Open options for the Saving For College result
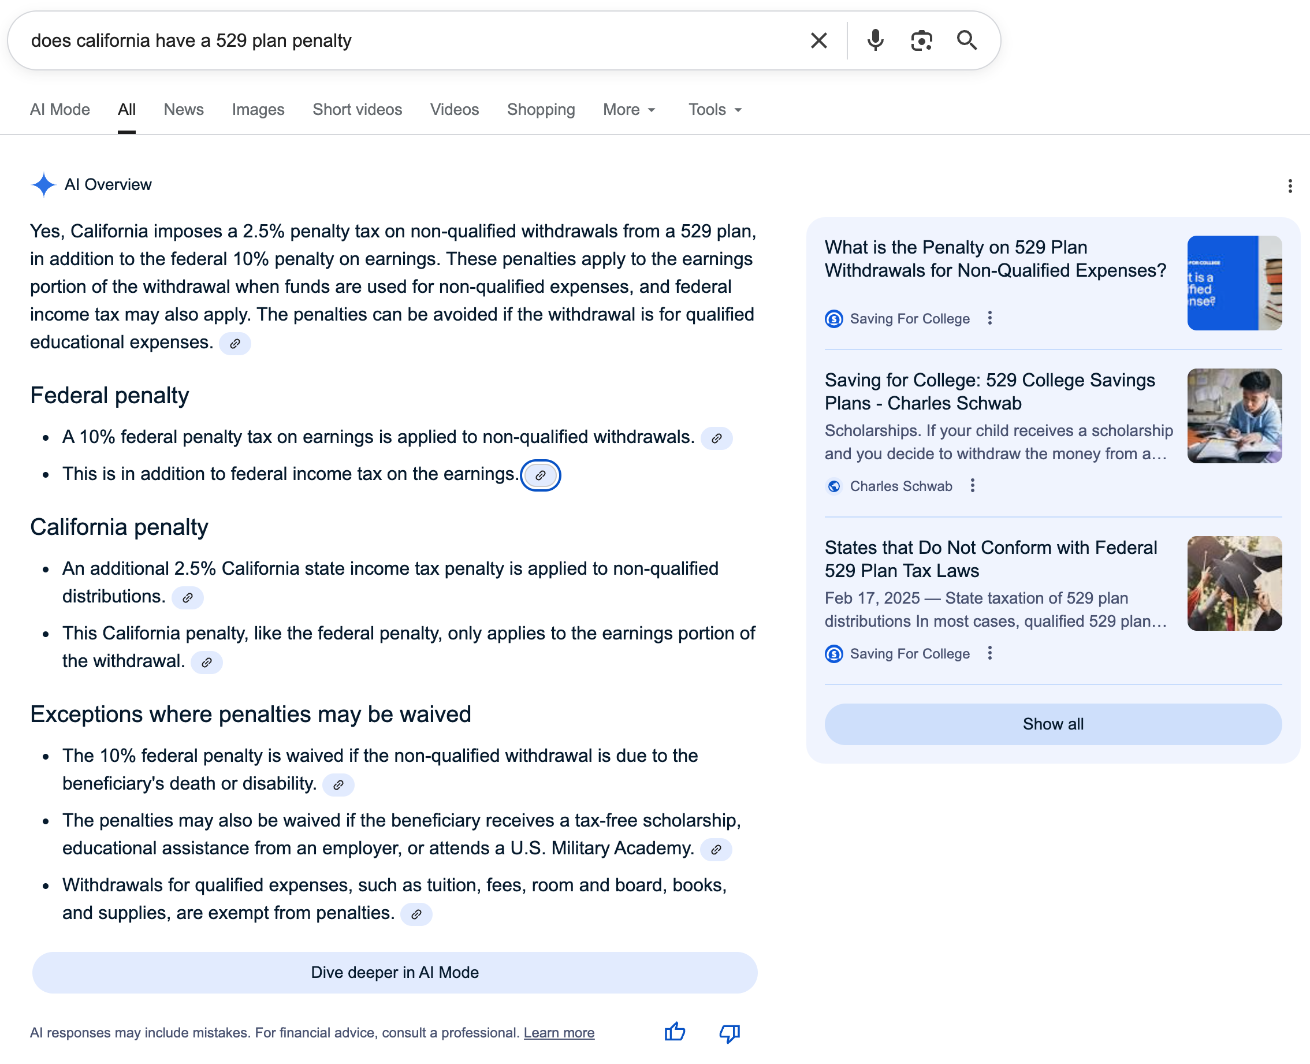 [989, 319]
